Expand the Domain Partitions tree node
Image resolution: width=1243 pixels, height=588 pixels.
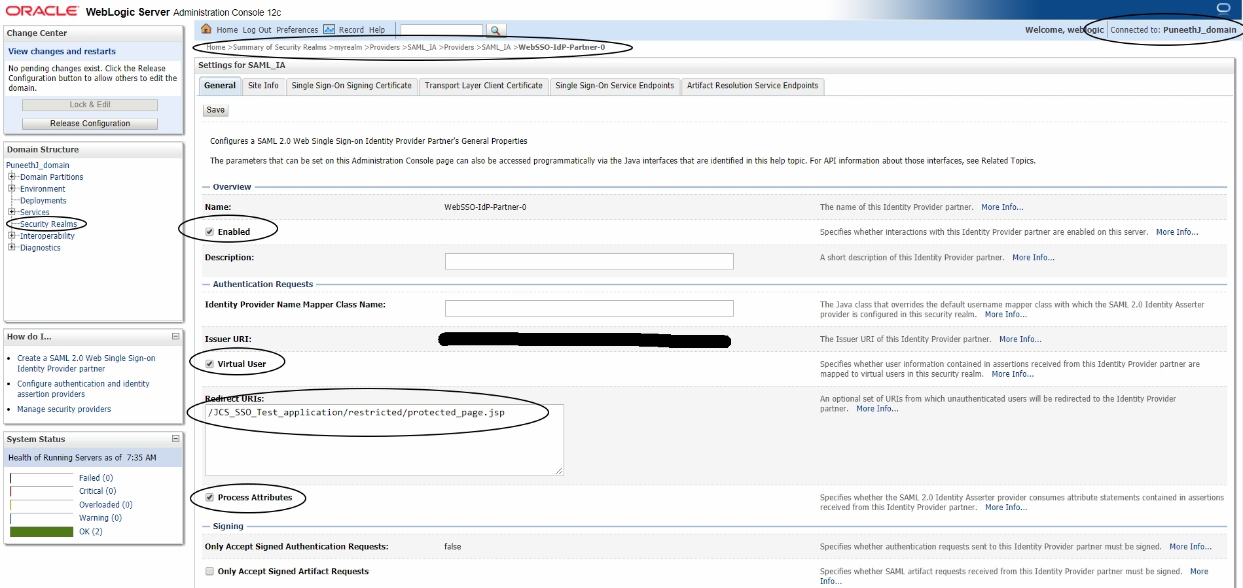[x=11, y=177]
